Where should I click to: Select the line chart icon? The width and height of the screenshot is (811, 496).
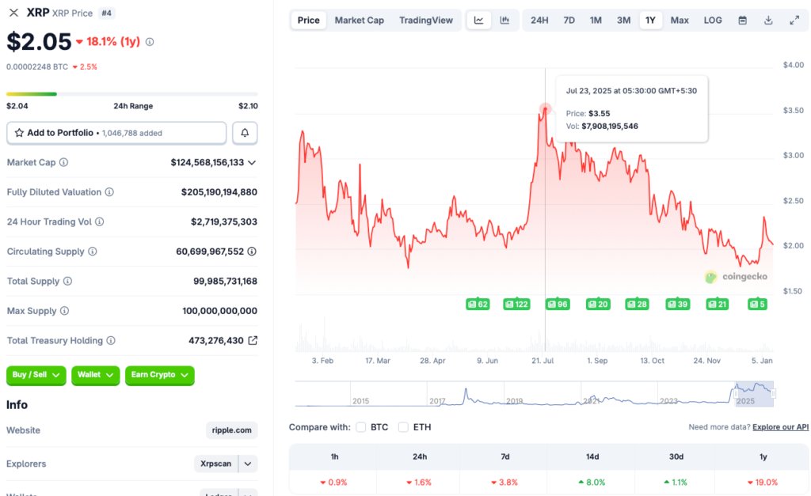coord(478,20)
